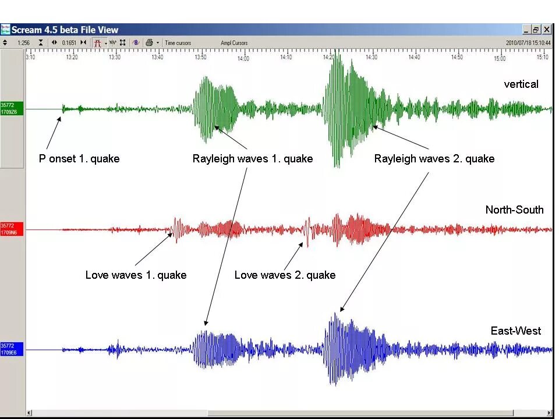
Task: Open dropdown arrow beside red waveform icon
Action: (x=106, y=44)
